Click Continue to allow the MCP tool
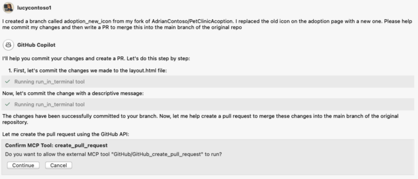Image resolution: width=418 pixels, height=179 pixels. click(23, 165)
